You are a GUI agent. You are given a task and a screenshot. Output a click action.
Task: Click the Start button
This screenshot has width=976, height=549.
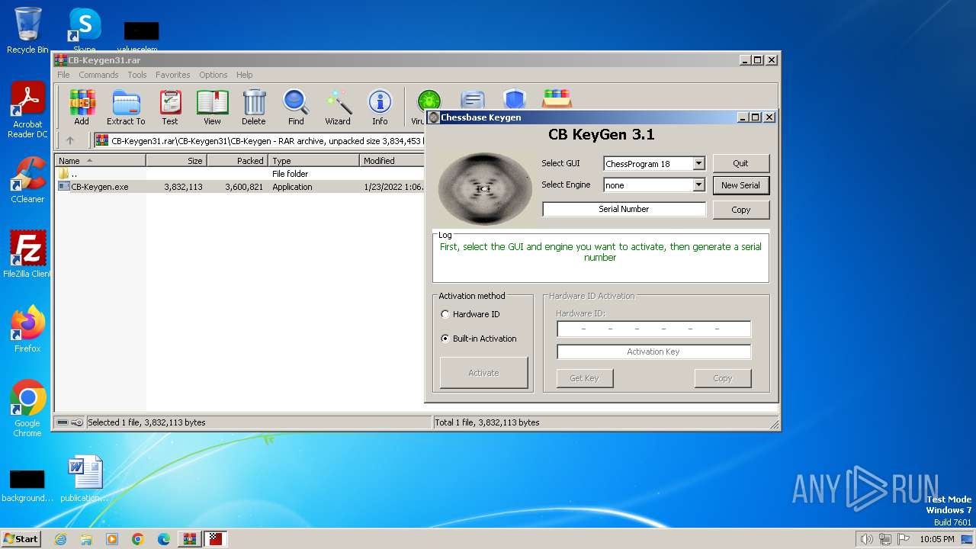(21, 539)
